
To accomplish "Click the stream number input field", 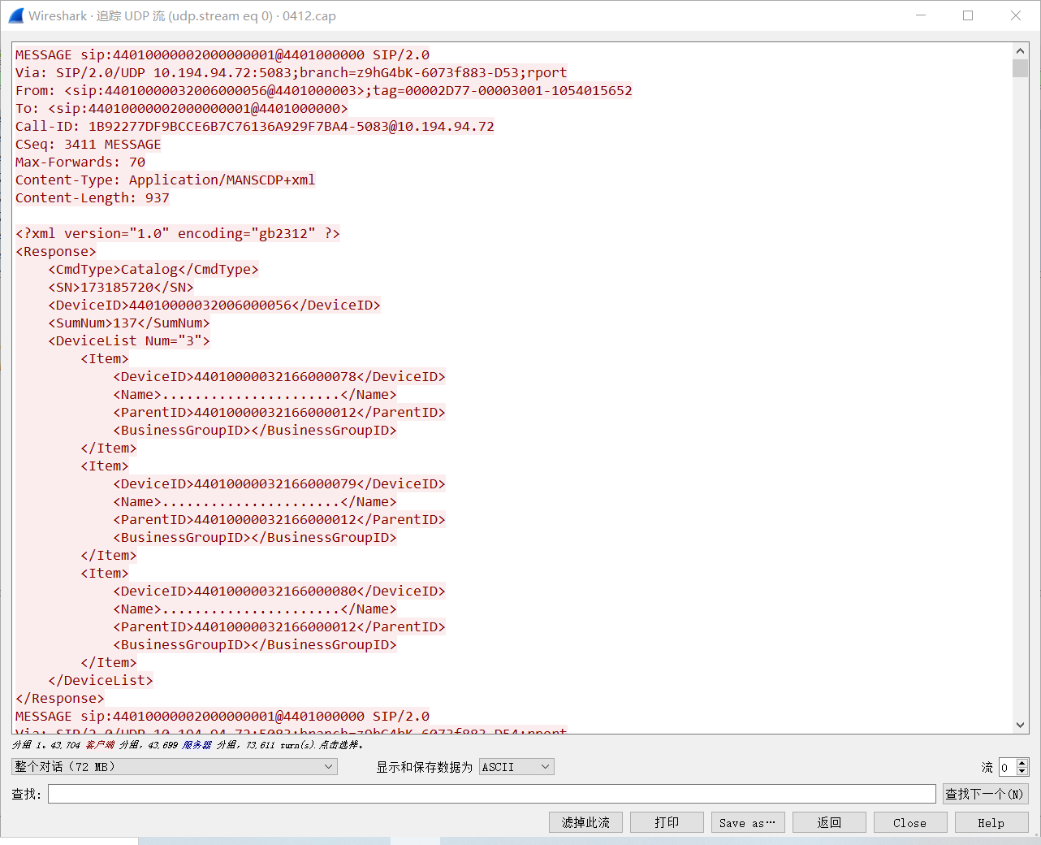I will 1007,767.
